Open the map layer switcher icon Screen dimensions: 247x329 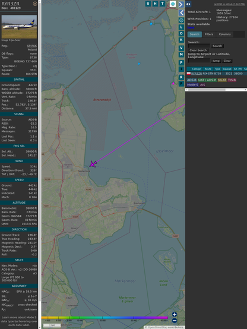173,4
